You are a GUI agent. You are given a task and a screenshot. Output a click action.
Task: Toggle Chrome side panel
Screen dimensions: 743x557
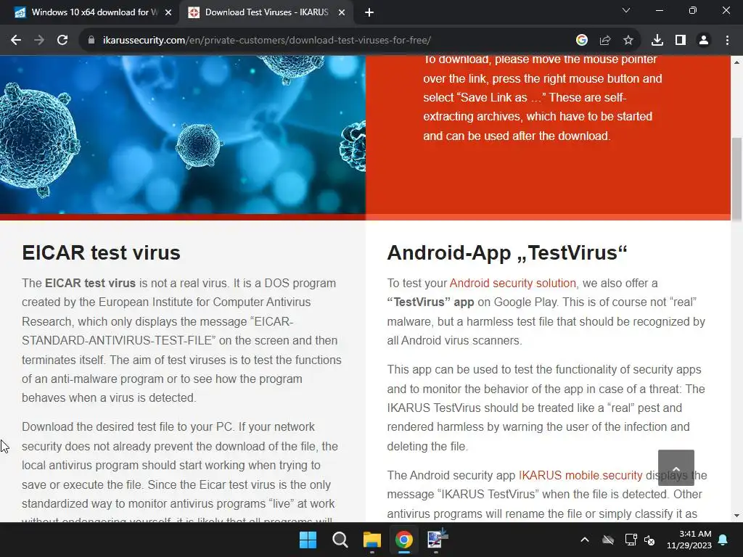pyautogui.click(x=681, y=41)
